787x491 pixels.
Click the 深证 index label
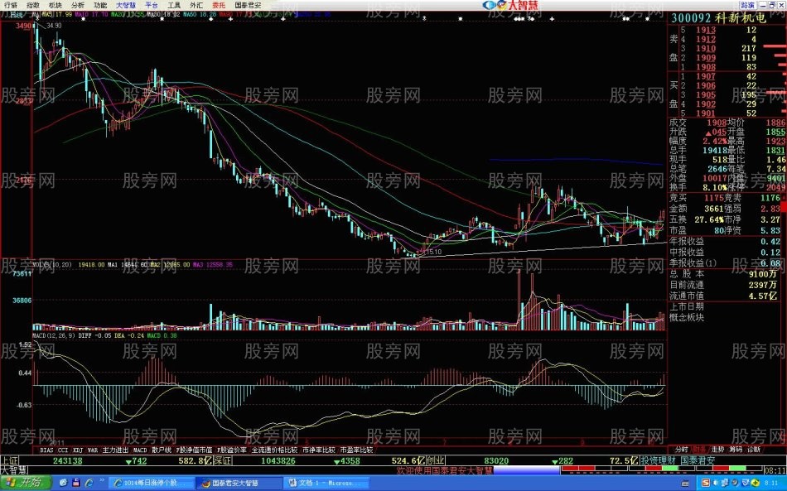coord(222,460)
